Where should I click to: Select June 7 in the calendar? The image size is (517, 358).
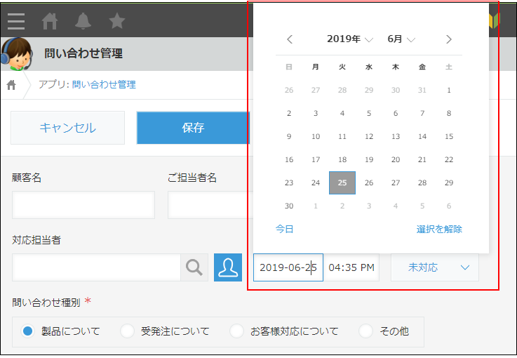click(422, 114)
